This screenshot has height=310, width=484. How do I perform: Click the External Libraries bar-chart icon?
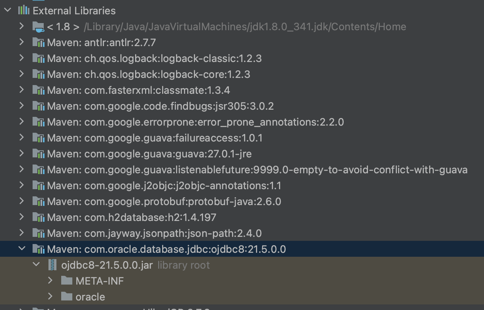(x=24, y=10)
